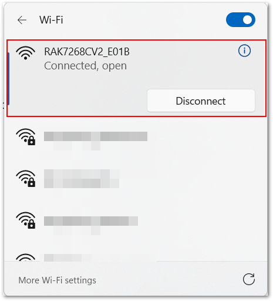This screenshot has width=273, height=301.
Task: Click the second secured network's lock Wi-Fi icon
Action: click(x=26, y=179)
